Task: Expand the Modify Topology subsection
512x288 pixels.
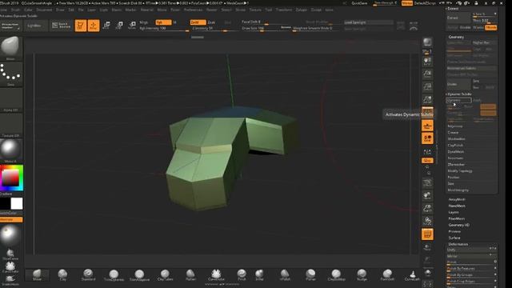Action: click(x=460, y=171)
